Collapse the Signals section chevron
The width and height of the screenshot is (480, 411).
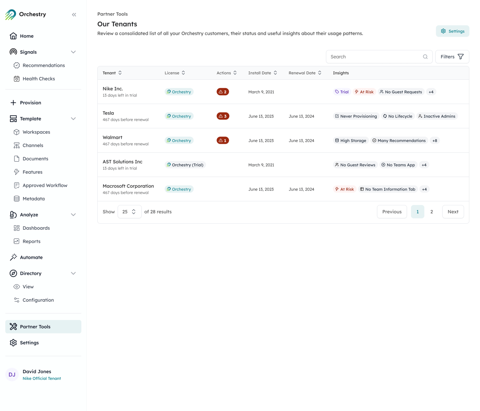coord(73,52)
